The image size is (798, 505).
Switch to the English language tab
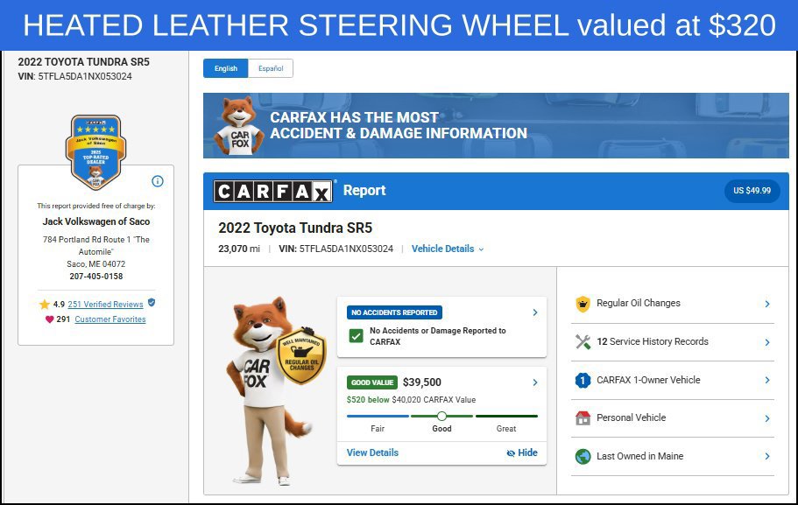point(226,68)
